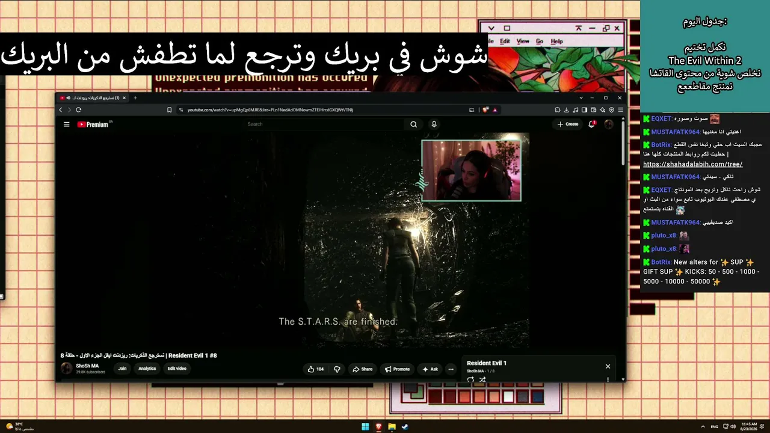Open File Explorer from the taskbar
770x433 pixels.
[392, 427]
